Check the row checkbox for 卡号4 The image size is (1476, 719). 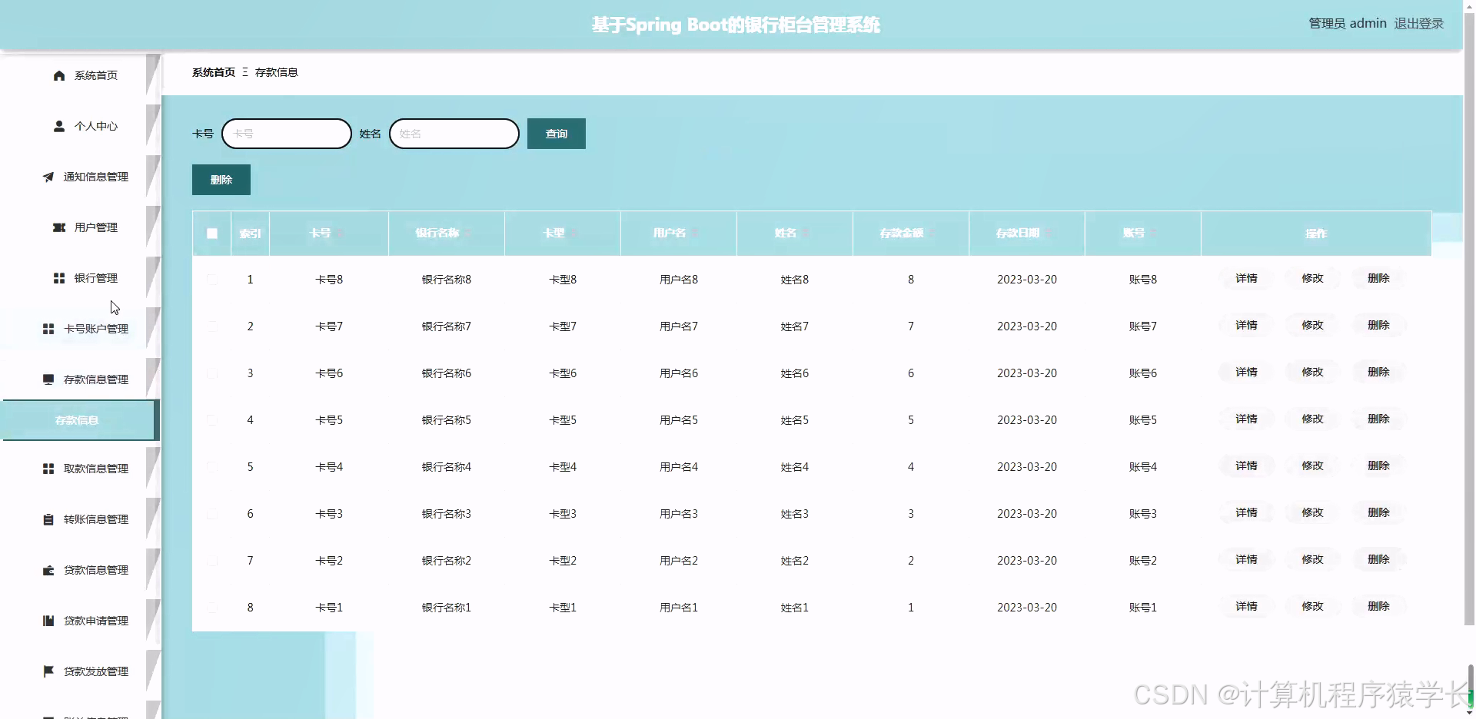click(x=212, y=467)
